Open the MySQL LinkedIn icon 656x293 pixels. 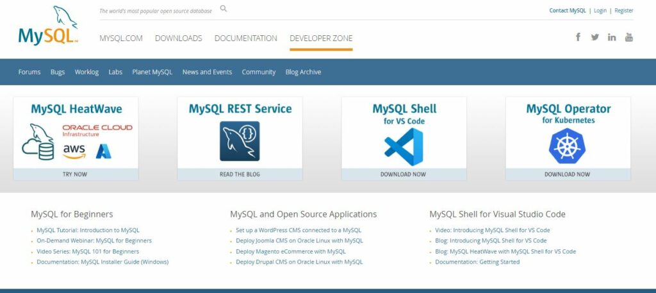coord(612,37)
